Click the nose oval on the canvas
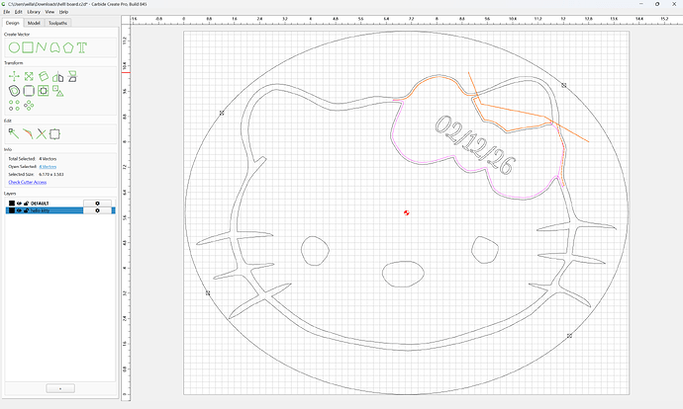Screen dimensions: 683x409 pos(403,274)
